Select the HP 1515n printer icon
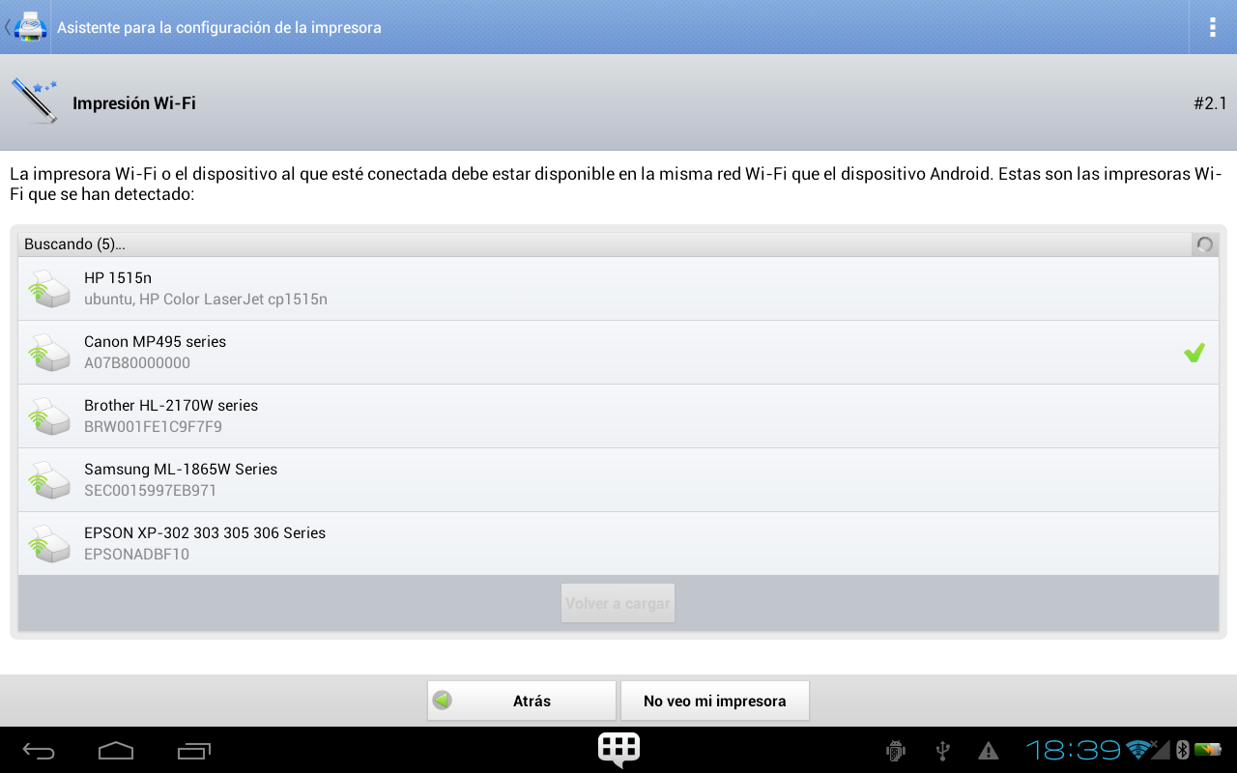 point(48,289)
